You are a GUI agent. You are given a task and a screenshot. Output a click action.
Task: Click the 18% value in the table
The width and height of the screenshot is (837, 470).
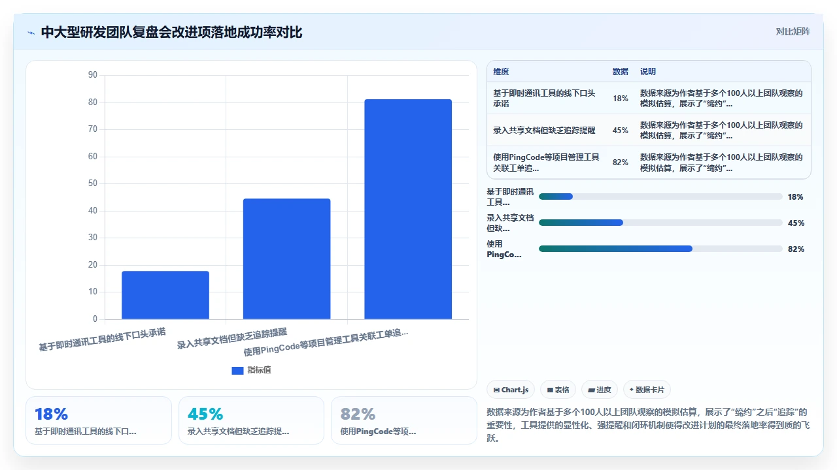coord(620,99)
